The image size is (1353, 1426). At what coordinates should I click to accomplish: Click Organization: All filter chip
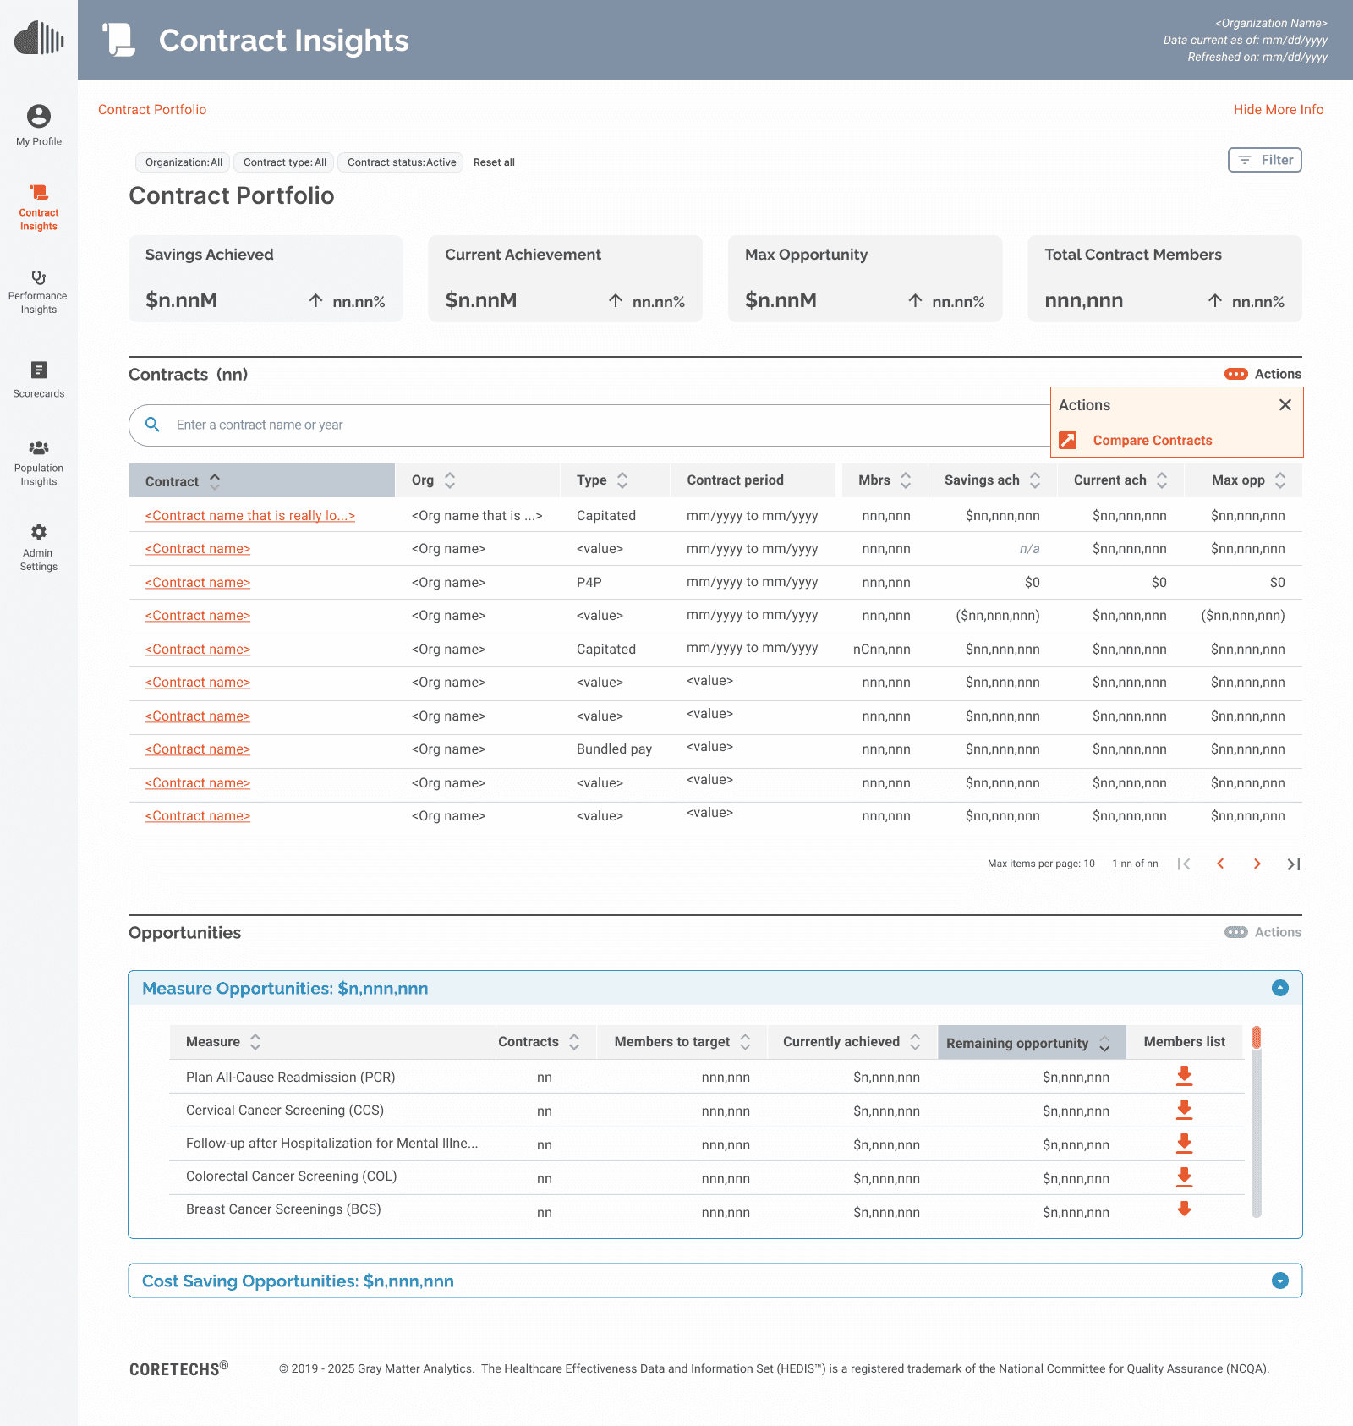184,162
